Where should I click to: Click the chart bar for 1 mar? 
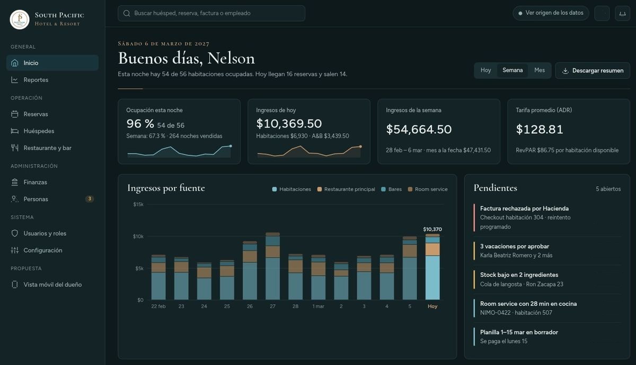319,278
